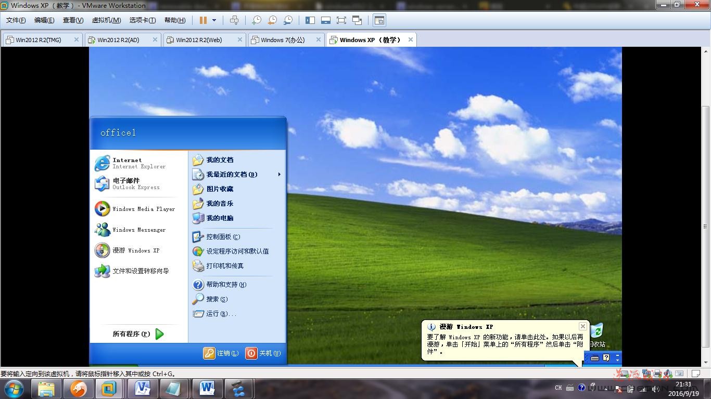
Task: Click the VMware printer status icon
Action: [657, 374]
